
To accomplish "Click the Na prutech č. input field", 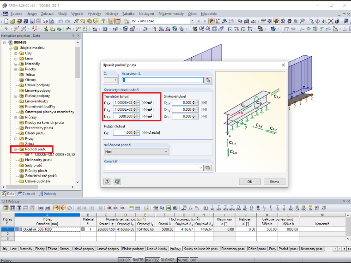I will 163,80.
